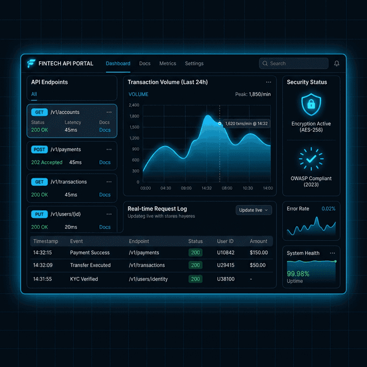
Task: Click the $50.00 amount cell
Action: click(257, 265)
